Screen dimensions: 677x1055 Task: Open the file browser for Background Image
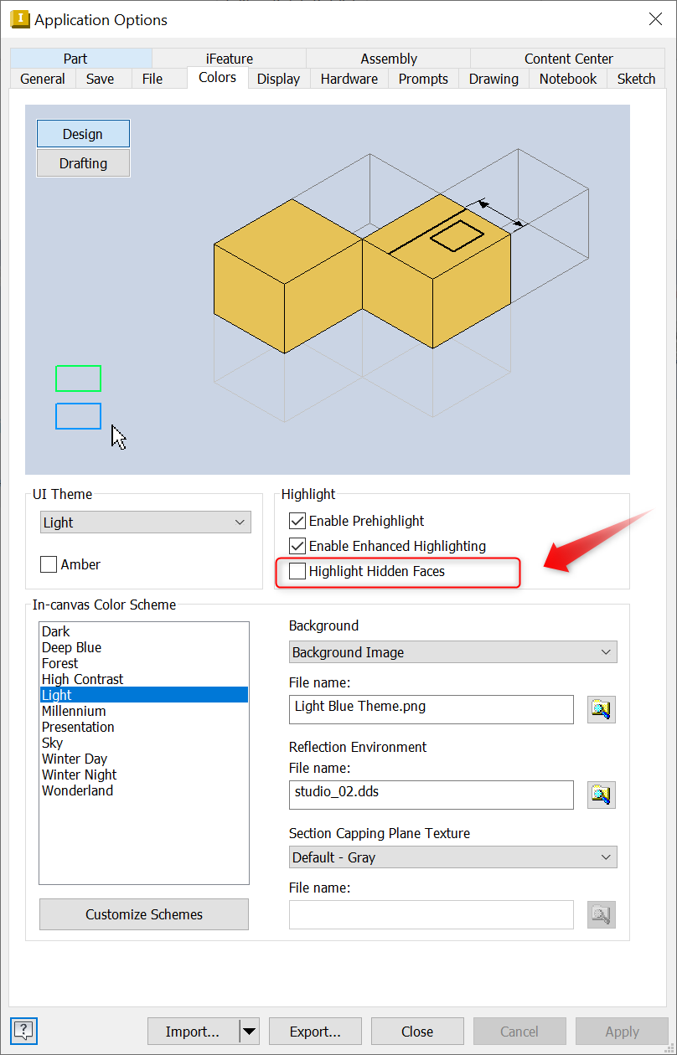[x=602, y=709]
